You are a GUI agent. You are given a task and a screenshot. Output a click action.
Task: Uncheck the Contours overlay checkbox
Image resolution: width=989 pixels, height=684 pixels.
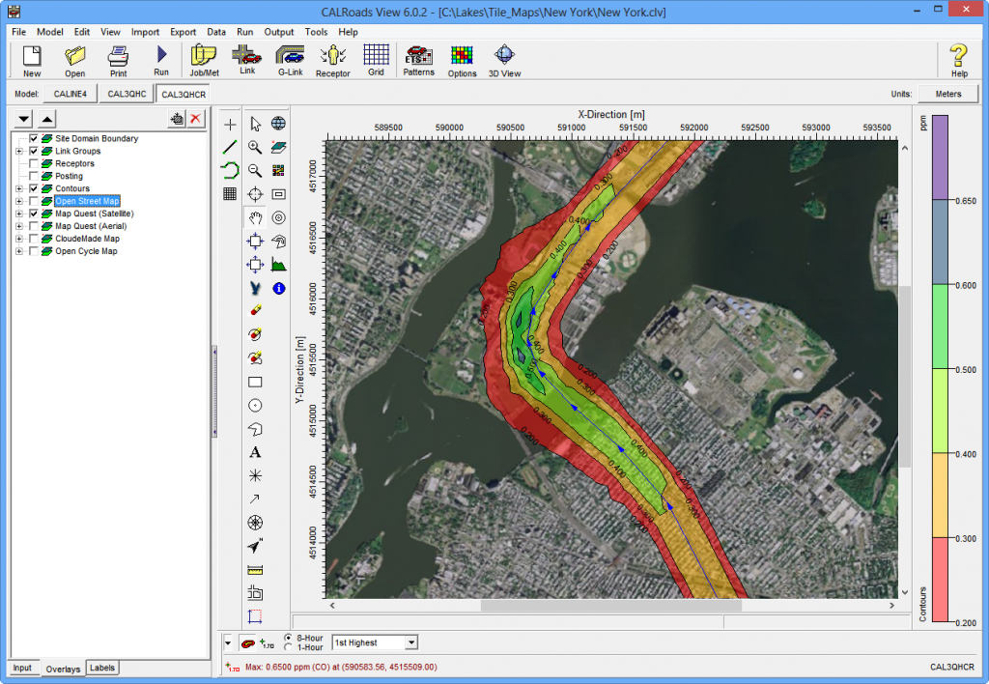[x=34, y=188]
